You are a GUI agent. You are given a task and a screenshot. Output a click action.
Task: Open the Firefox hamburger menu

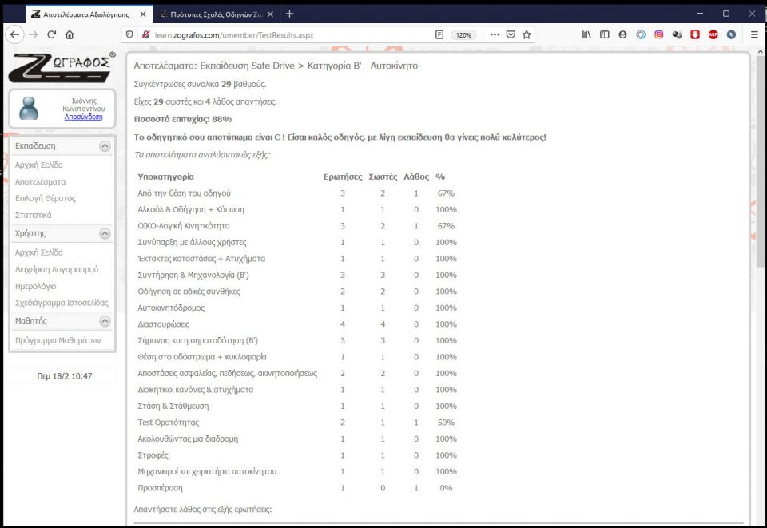click(754, 34)
